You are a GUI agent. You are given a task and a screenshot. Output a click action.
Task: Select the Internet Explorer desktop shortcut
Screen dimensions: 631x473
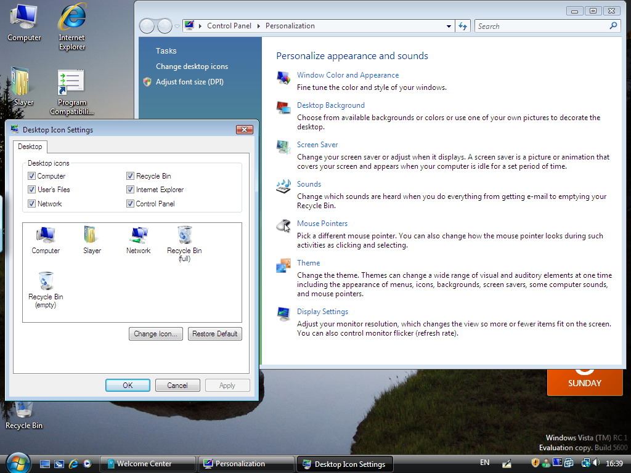(71, 27)
